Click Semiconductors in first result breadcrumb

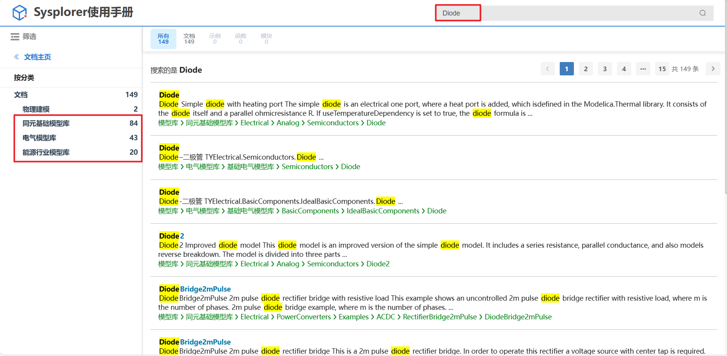click(x=333, y=123)
